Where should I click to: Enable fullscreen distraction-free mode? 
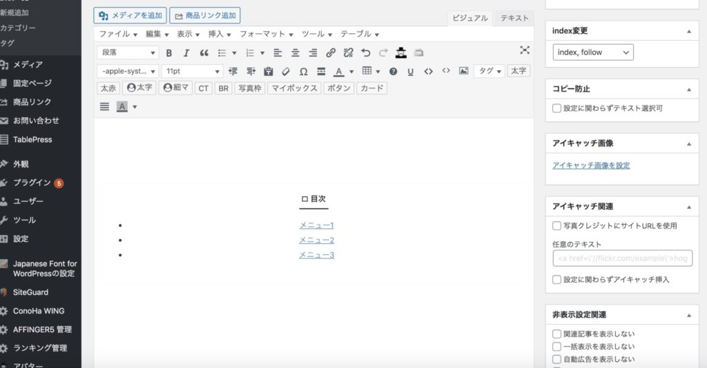point(525,50)
